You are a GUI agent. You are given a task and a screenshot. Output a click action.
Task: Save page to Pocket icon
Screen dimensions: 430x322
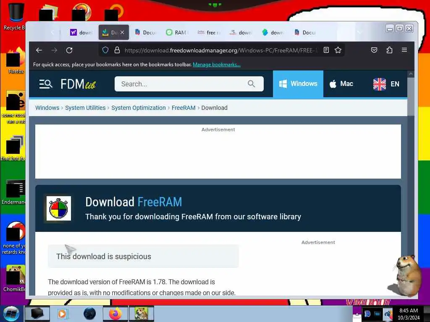(x=374, y=50)
